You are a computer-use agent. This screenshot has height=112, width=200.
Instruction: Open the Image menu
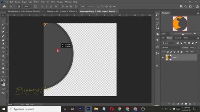(x=18, y=2)
